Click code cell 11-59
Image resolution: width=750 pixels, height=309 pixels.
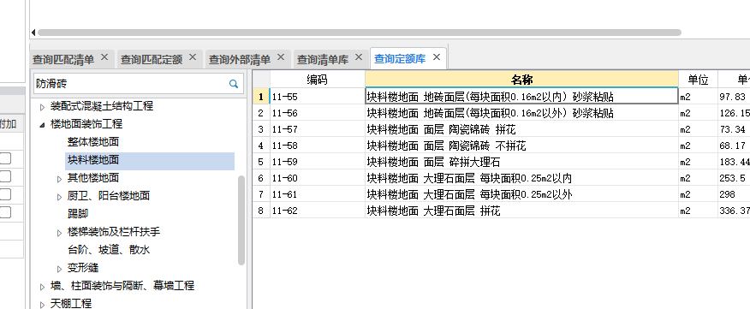[318, 162]
